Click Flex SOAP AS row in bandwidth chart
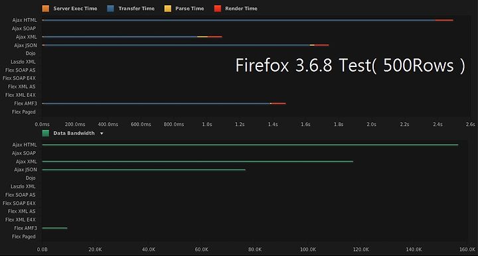This screenshot has height=256, width=478. point(21,195)
